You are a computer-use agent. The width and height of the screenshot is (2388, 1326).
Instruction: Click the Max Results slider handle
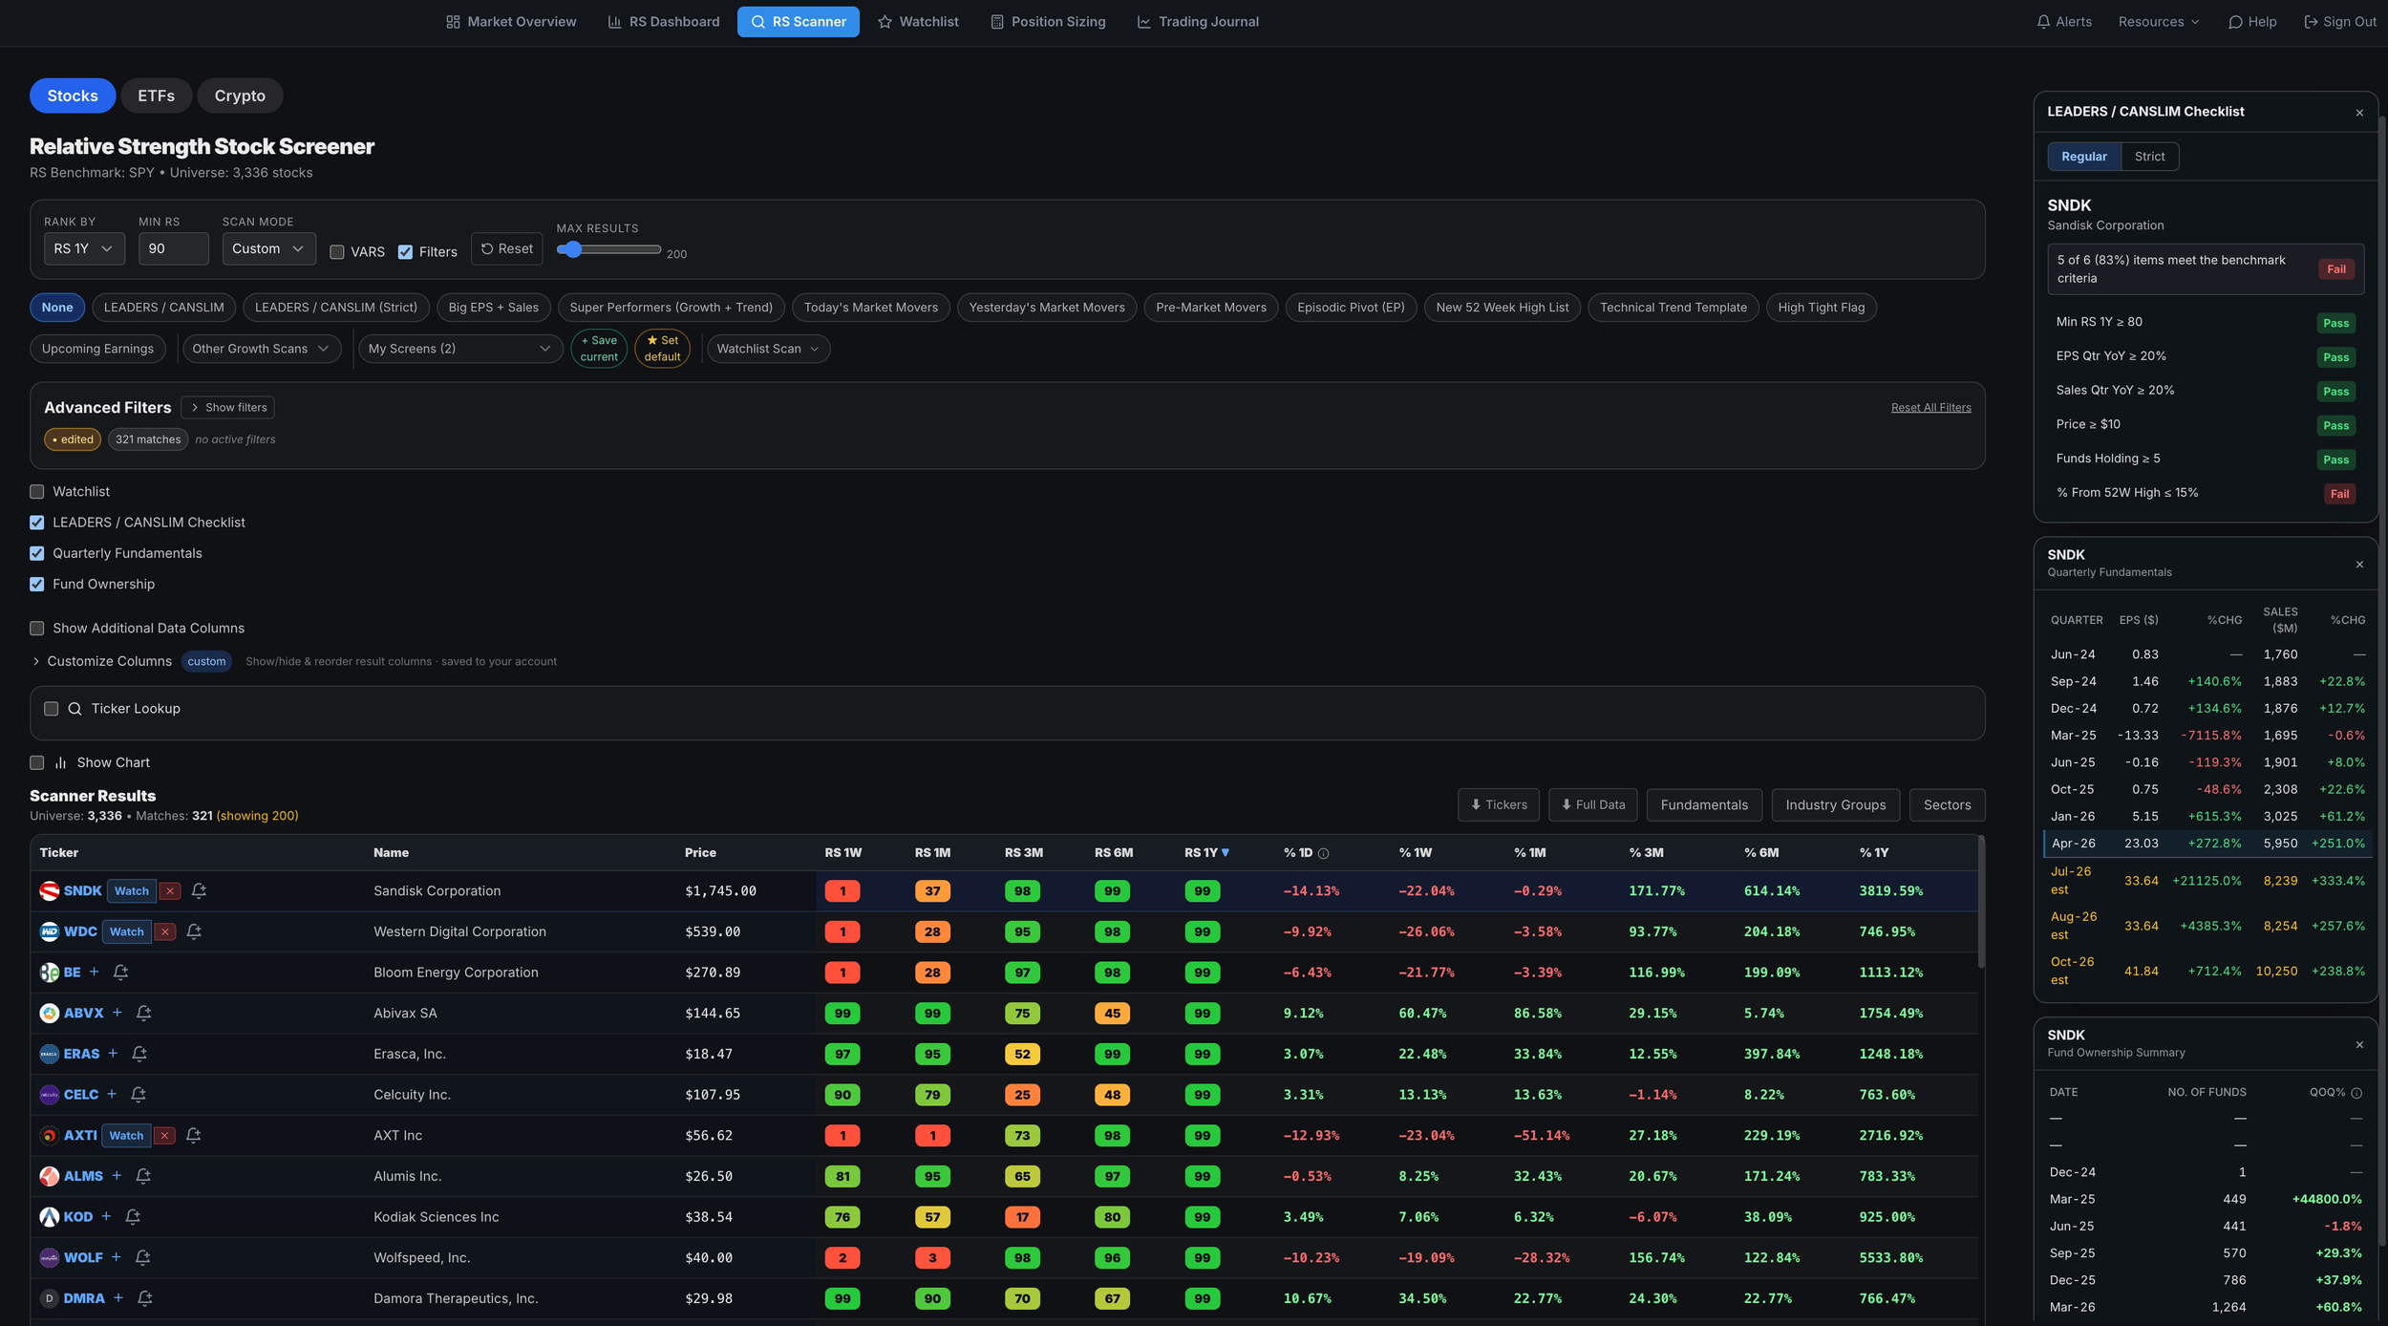tap(572, 249)
